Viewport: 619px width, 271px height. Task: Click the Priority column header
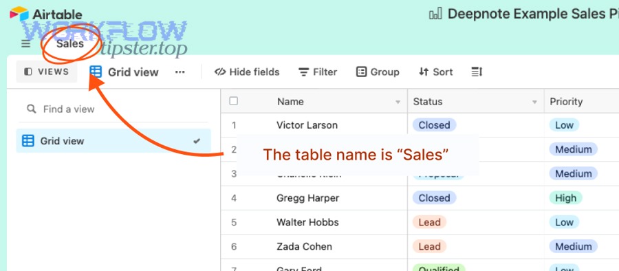[x=581, y=102]
